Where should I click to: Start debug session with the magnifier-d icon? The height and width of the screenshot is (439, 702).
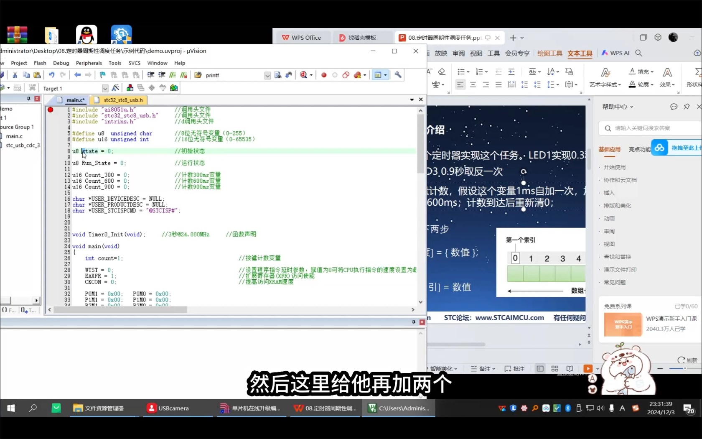click(304, 75)
